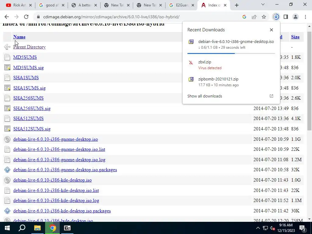
Task: Open downloads page via external link icon
Action: [x=271, y=96]
